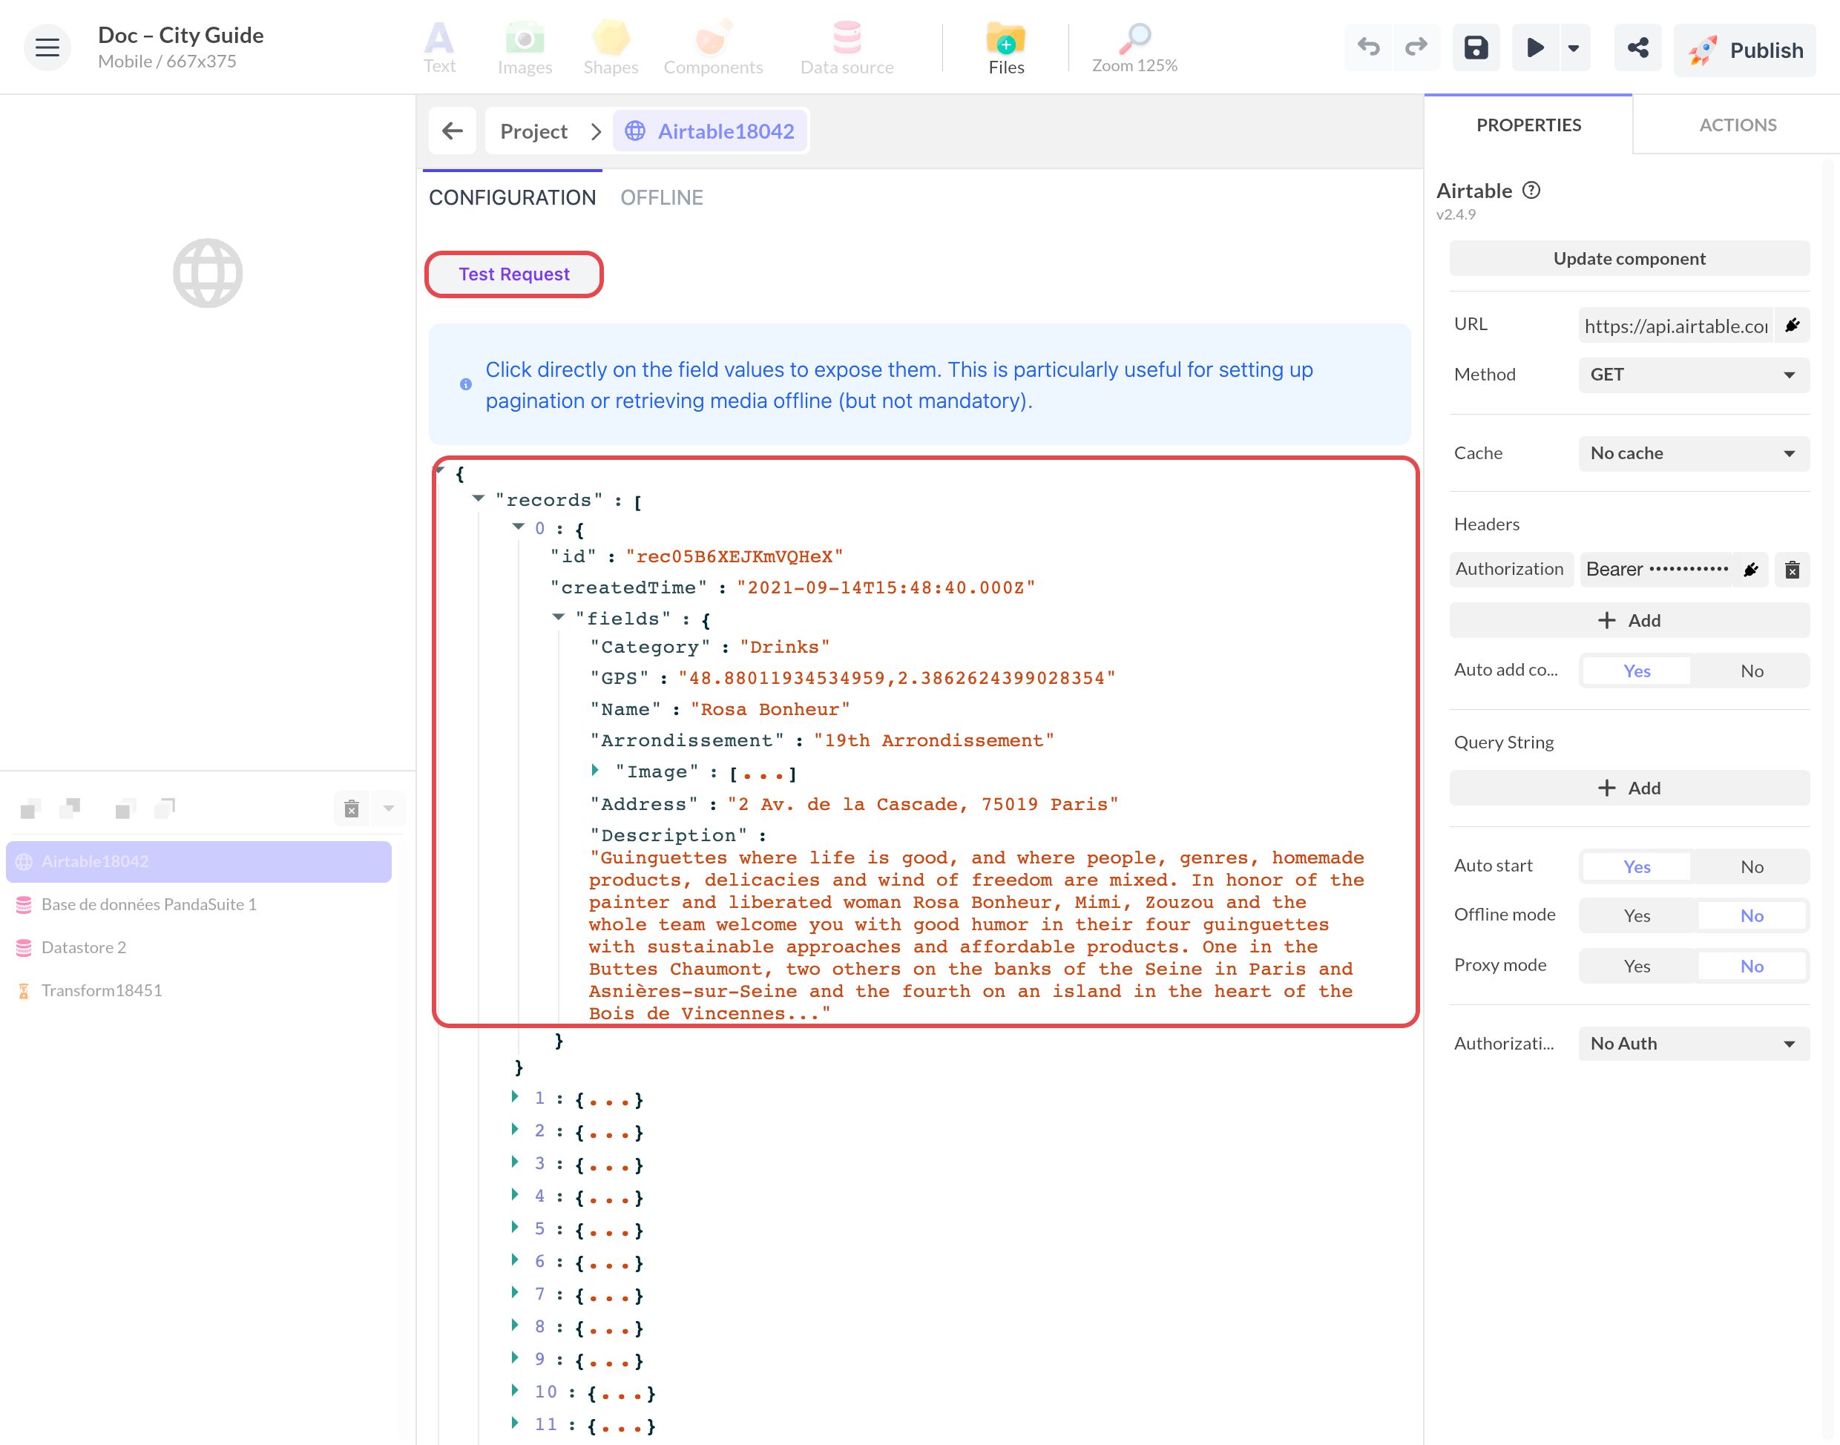Screen dimensions: 1840x1445
Task: Click the URL binding plug icon
Action: [1792, 325]
